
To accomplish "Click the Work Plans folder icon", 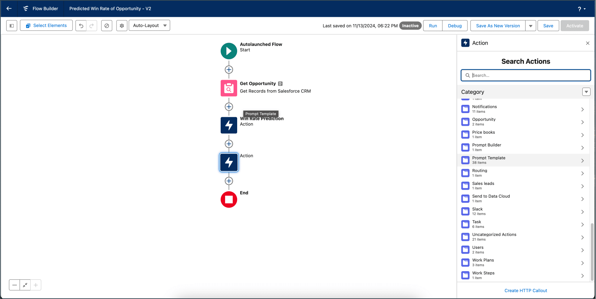I will tap(465, 263).
